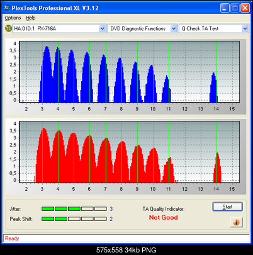253x255 pixels.
Task: Click the Not Good quality result
Action: point(164,217)
